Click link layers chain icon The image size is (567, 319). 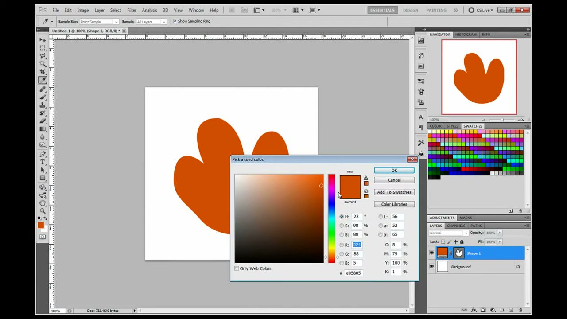(464, 310)
